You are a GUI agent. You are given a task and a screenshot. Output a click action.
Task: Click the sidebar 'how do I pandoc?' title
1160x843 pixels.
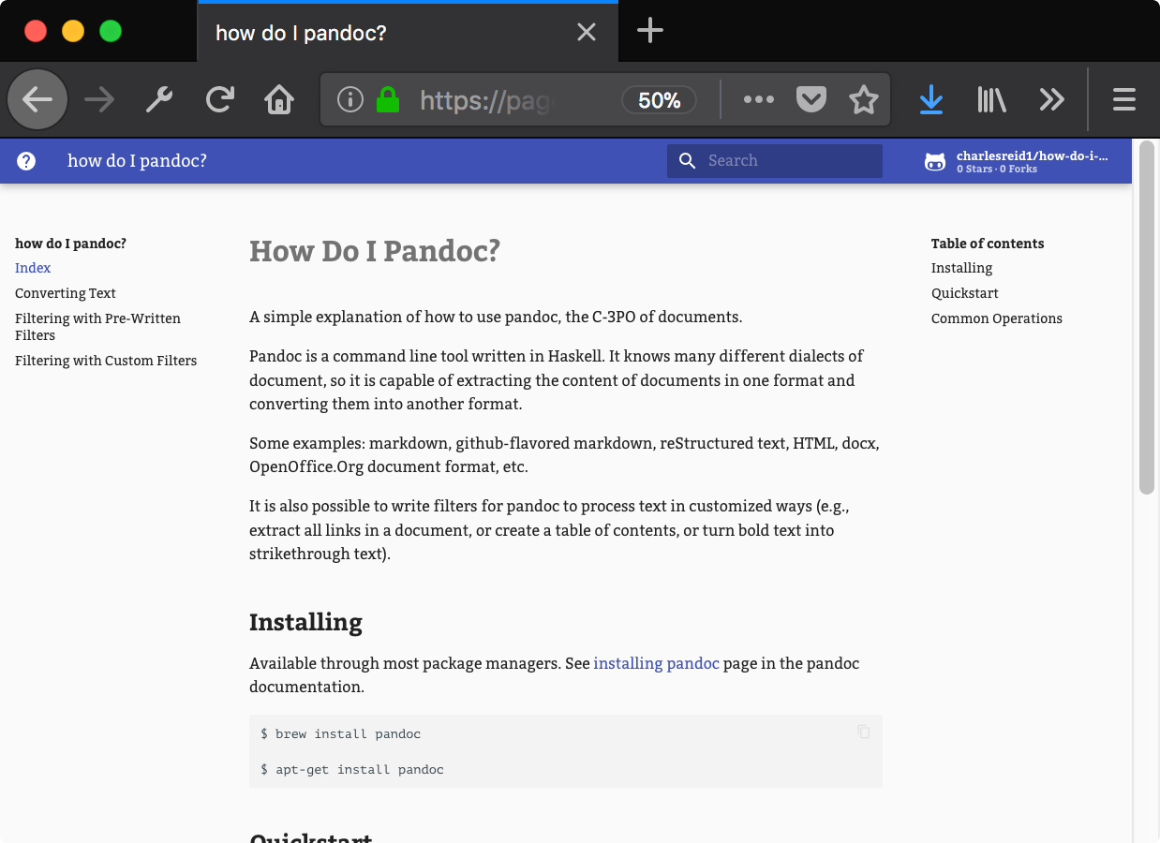[70, 244]
